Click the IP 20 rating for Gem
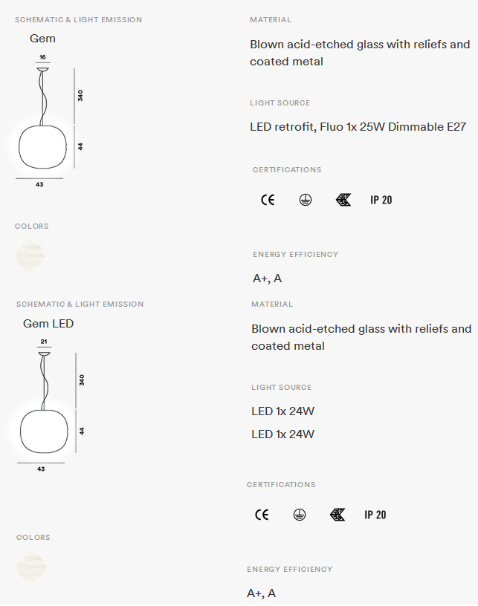478x606 pixels. (381, 200)
